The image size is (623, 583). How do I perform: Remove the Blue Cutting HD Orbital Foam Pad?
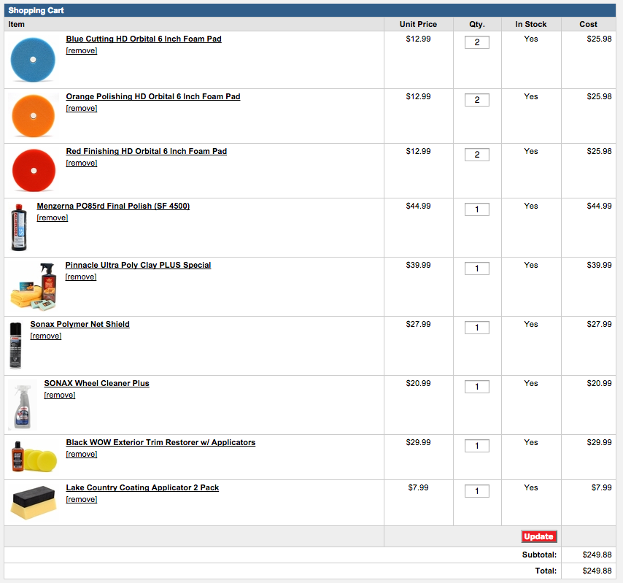[x=82, y=51]
